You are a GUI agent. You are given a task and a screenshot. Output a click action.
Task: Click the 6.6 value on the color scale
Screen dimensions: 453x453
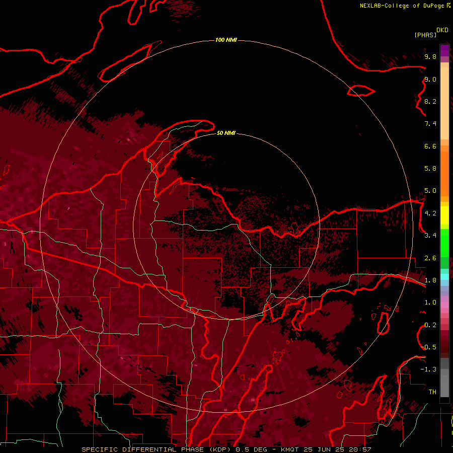coord(430,146)
